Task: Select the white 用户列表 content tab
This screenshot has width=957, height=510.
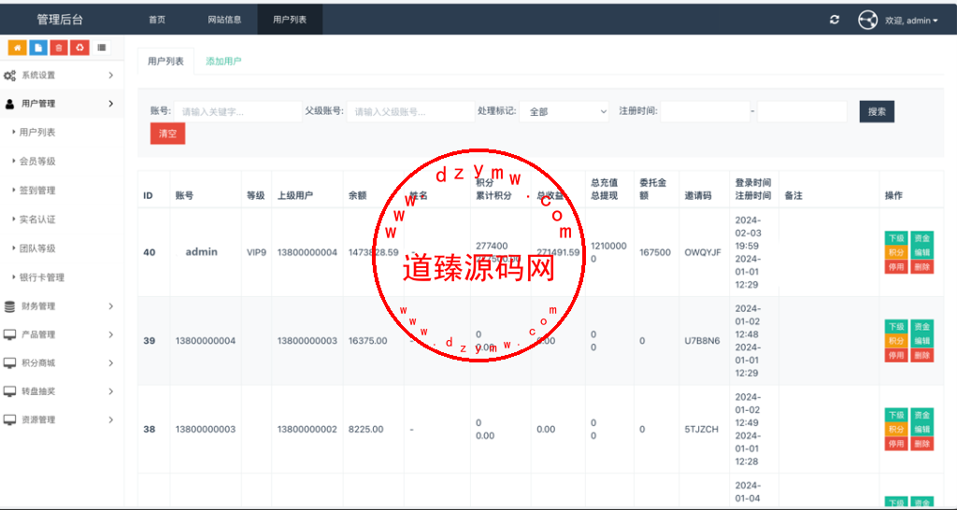Action: tap(166, 61)
